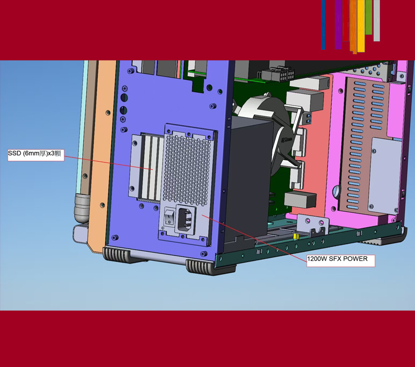
Task: Click the gray stripe in header
Action: coord(376,20)
